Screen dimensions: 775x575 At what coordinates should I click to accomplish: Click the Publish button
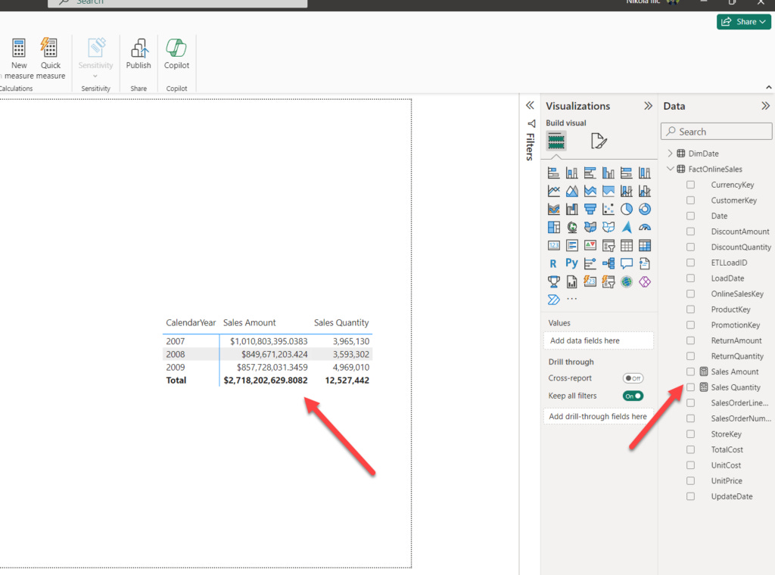[139, 54]
